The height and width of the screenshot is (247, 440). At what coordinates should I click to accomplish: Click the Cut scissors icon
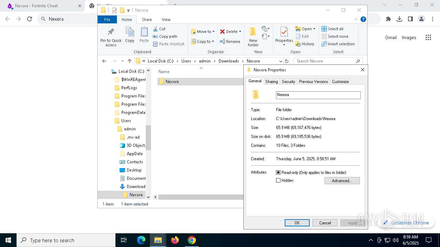pyautogui.click(x=155, y=29)
